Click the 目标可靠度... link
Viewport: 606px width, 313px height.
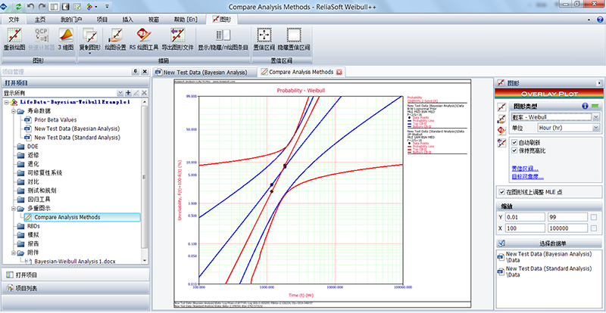pos(527,177)
